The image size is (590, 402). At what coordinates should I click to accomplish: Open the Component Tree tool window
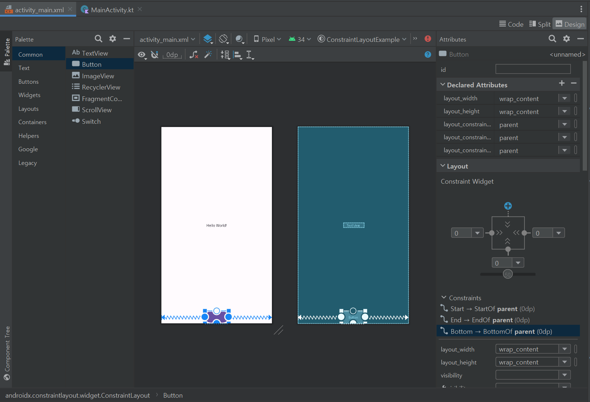[7, 353]
